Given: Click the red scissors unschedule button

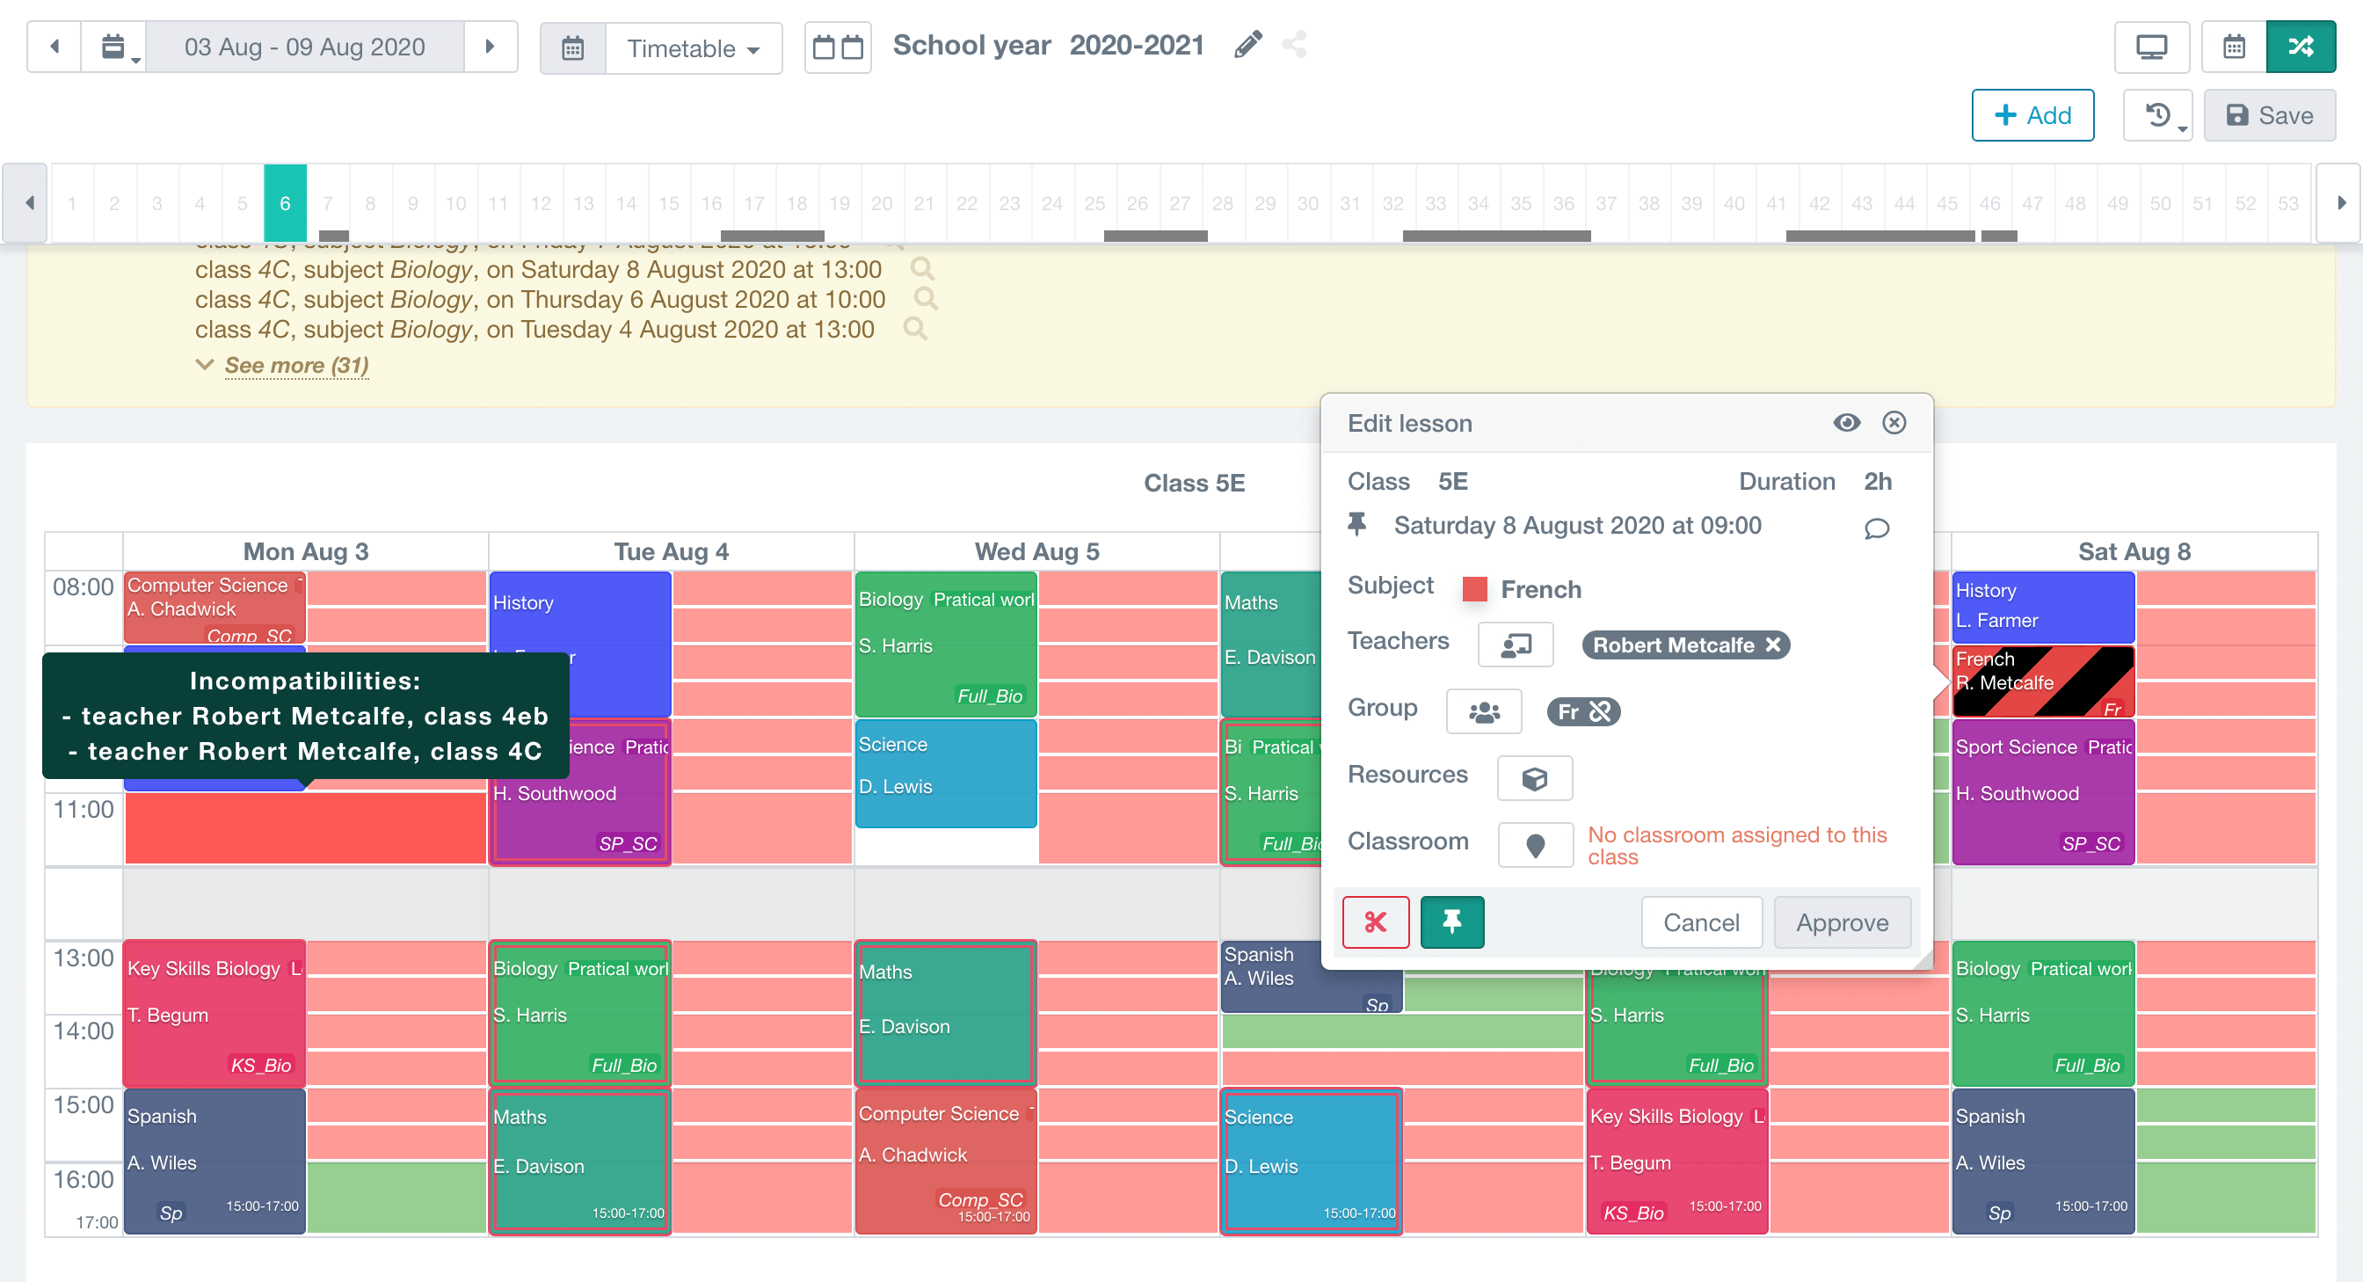Looking at the screenshot, I should pos(1374,921).
